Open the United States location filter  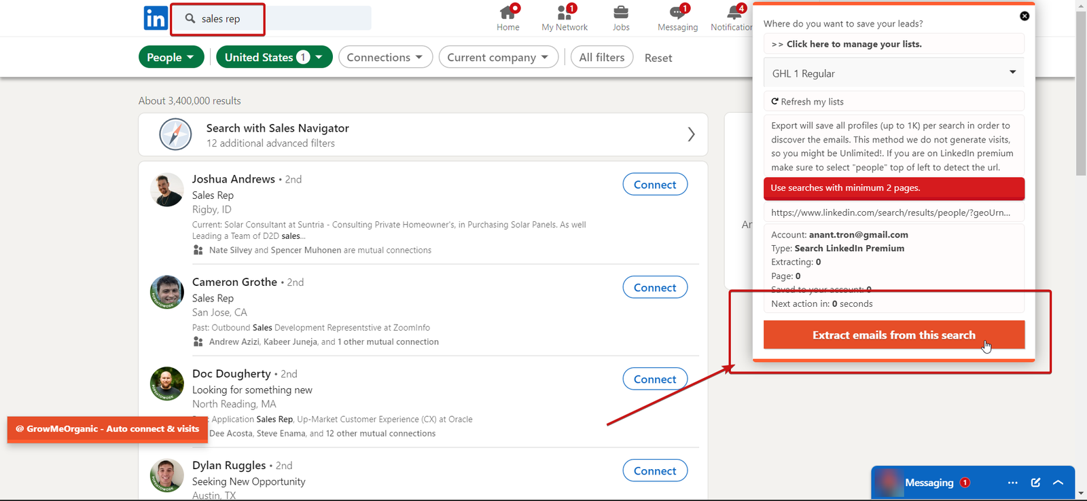click(274, 57)
